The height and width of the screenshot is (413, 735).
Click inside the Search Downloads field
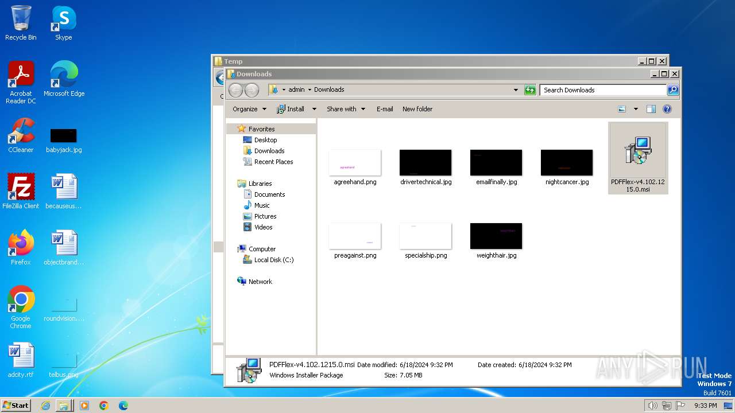(603, 90)
